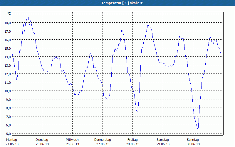Click the date 26.06.13
The width and height of the screenshot is (235, 147).
[73, 144]
